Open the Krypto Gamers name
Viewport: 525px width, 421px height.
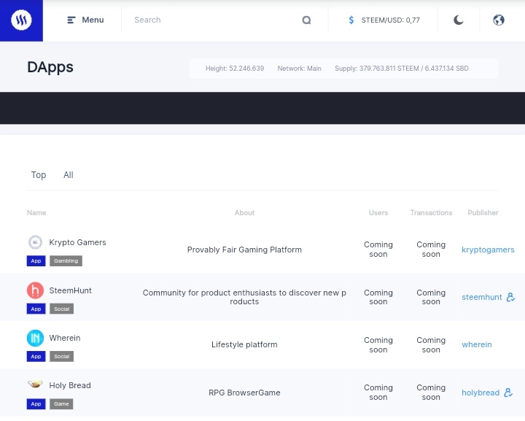click(77, 242)
